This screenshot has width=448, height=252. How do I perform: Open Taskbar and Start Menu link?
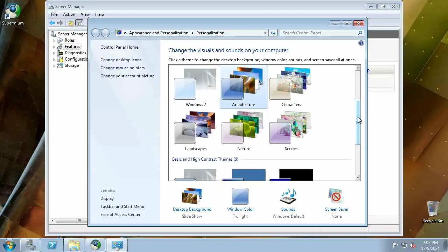point(122,206)
